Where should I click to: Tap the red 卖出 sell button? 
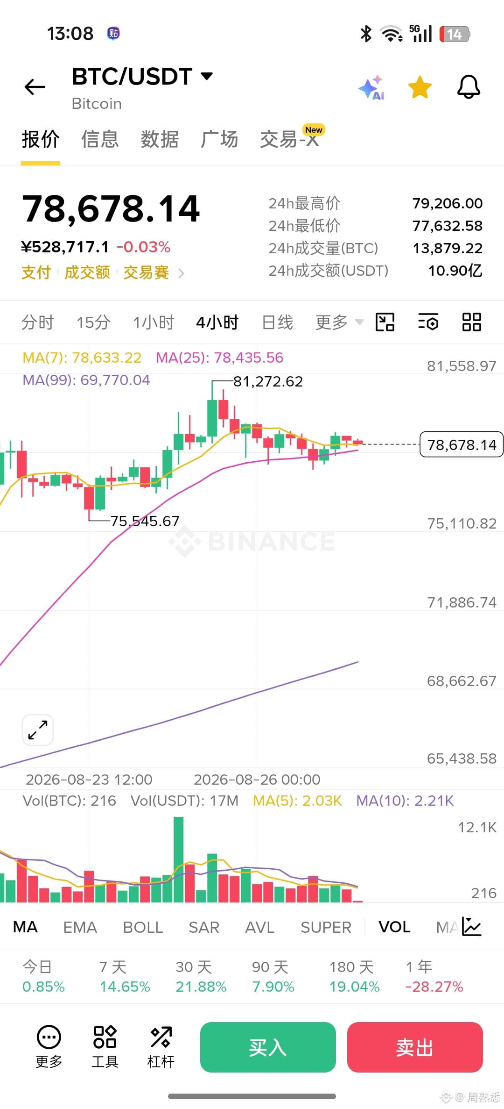tap(415, 1047)
